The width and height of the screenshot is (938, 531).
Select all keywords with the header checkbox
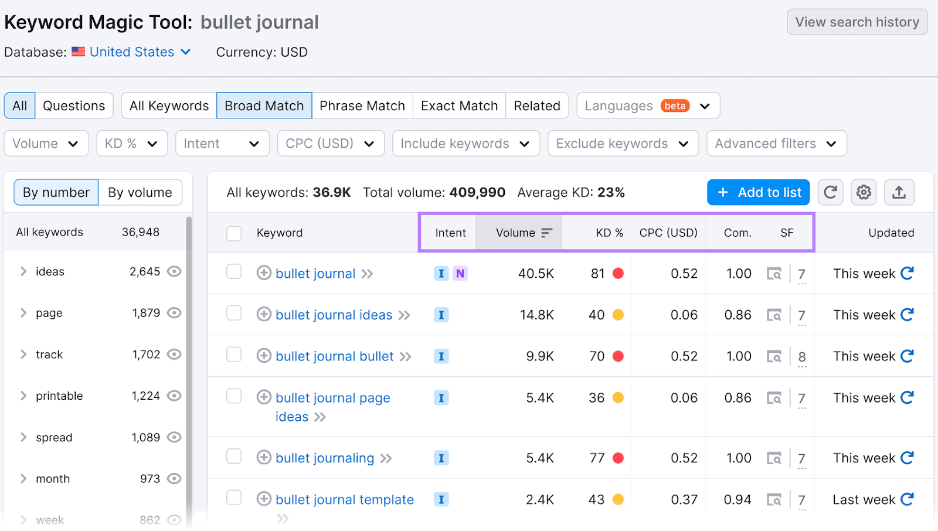(233, 233)
